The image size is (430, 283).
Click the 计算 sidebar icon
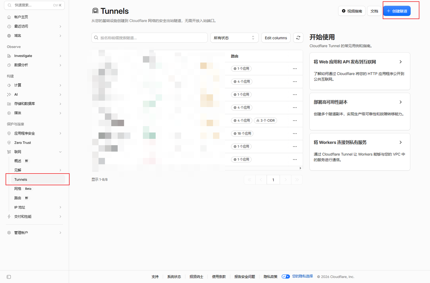tap(9, 85)
